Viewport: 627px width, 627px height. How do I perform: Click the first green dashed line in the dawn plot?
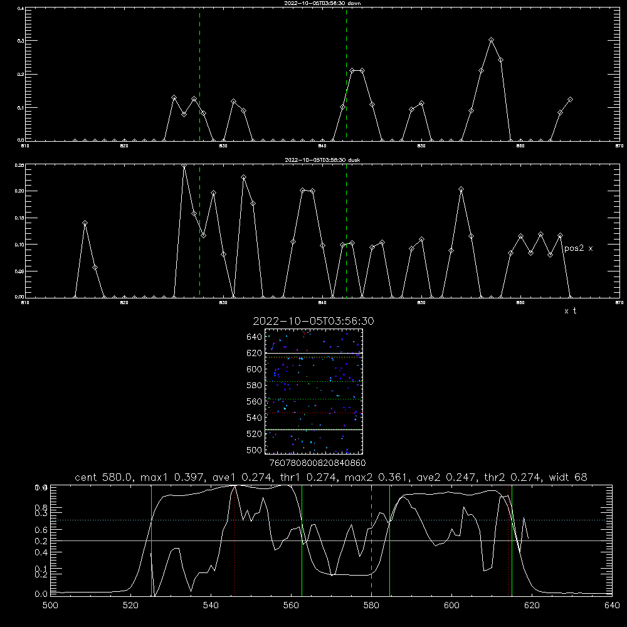tap(199, 74)
